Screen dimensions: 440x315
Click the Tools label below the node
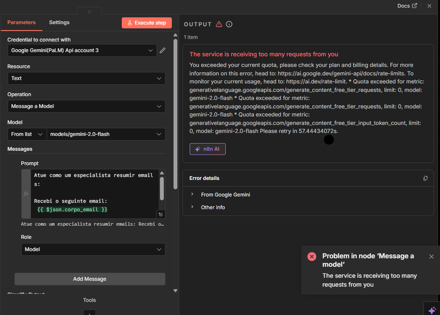pyautogui.click(x=90, y=300)
